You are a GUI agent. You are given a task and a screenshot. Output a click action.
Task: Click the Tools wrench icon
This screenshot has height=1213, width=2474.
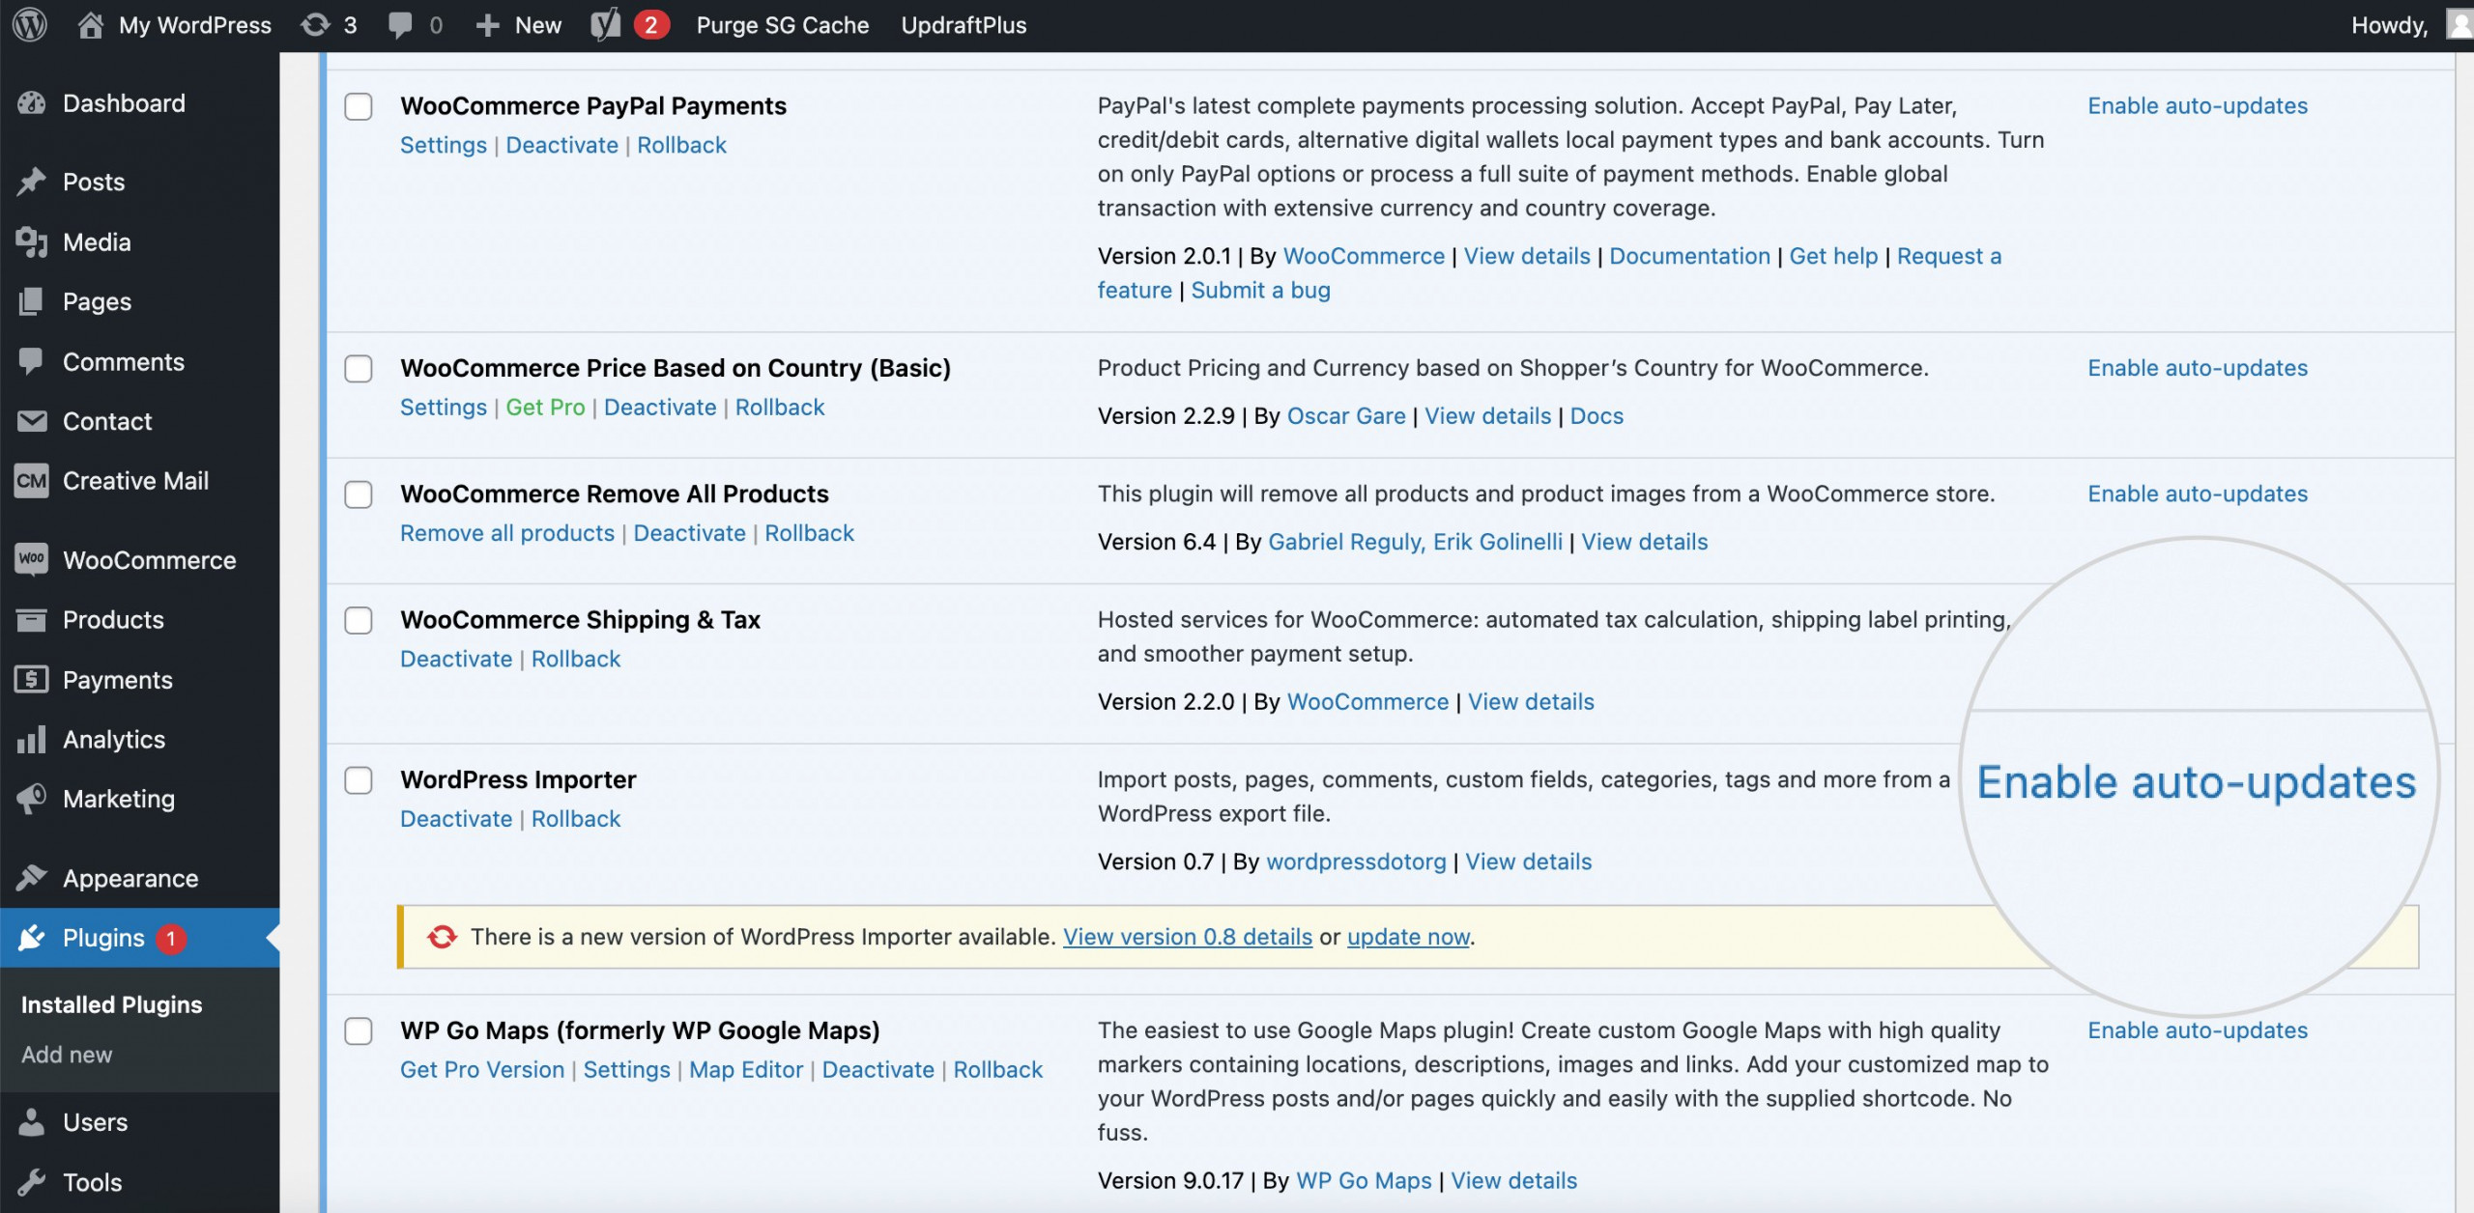(x=32, y=1182)
